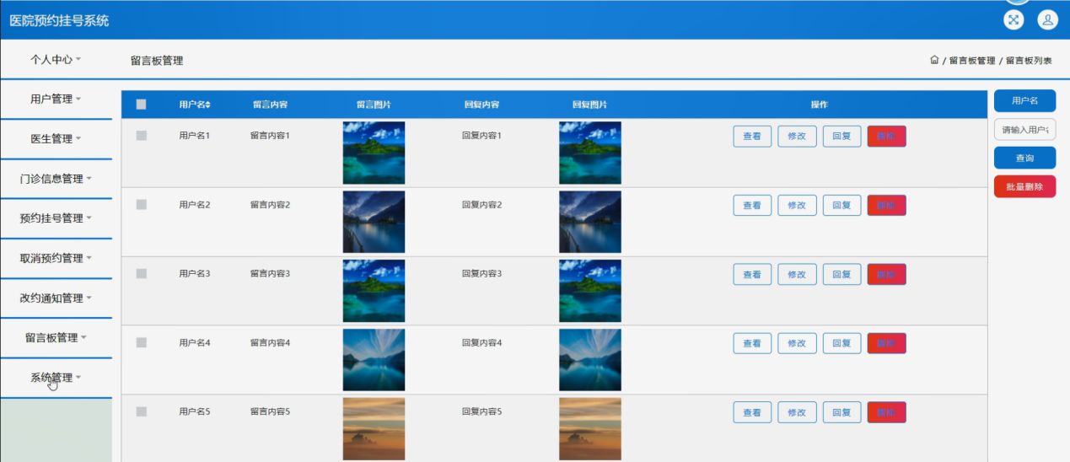1070x462 pixels.
Task: Check the box for 用户名2 row
Action: pyautogui.click(x=141, y=205)
